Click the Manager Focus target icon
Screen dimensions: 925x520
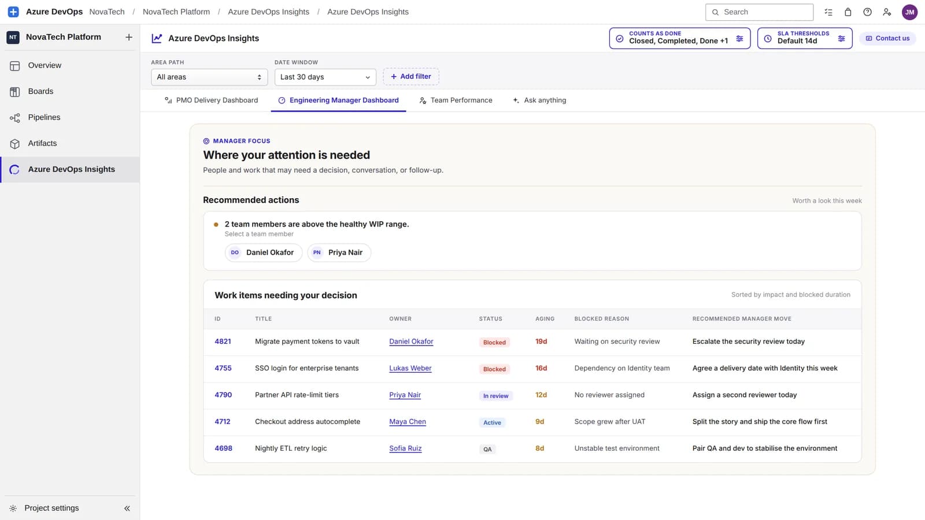(206, 141)
